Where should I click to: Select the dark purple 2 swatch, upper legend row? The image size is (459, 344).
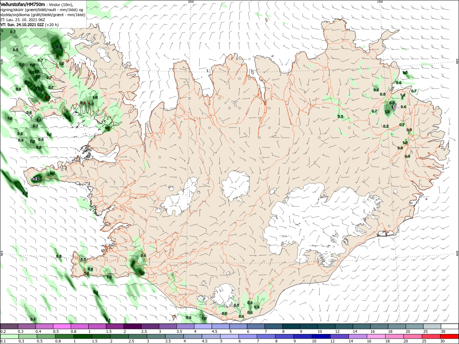[132, 326]
